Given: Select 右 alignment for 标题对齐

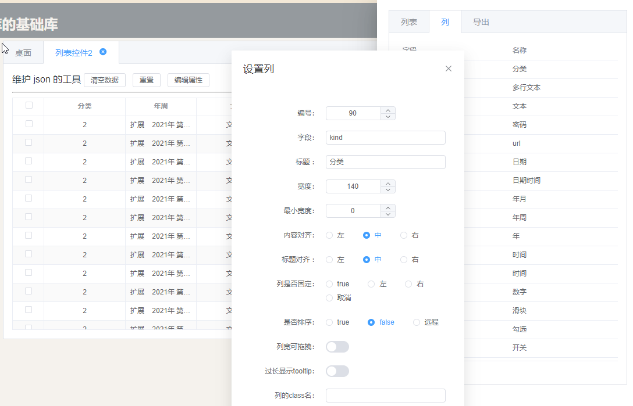Looking at the screenshot, I should (404, 259).
